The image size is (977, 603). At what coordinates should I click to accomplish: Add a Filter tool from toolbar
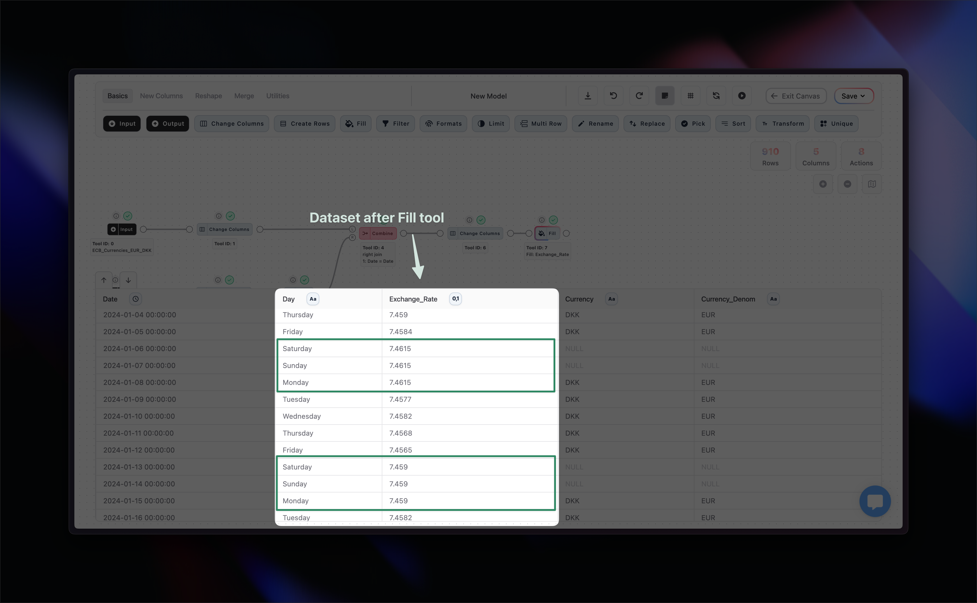395,124
